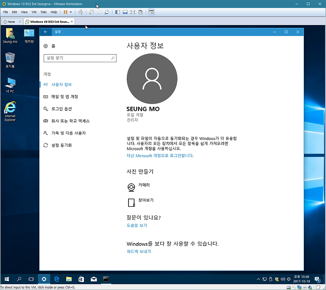Open the clock showing 오후 10:40
The height and width of the screenshot is (290, 326).
click(302, 279)
